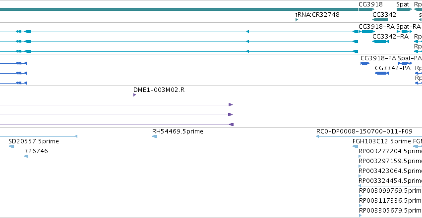Click the SD20557.5prime label text

coord(34,141)
